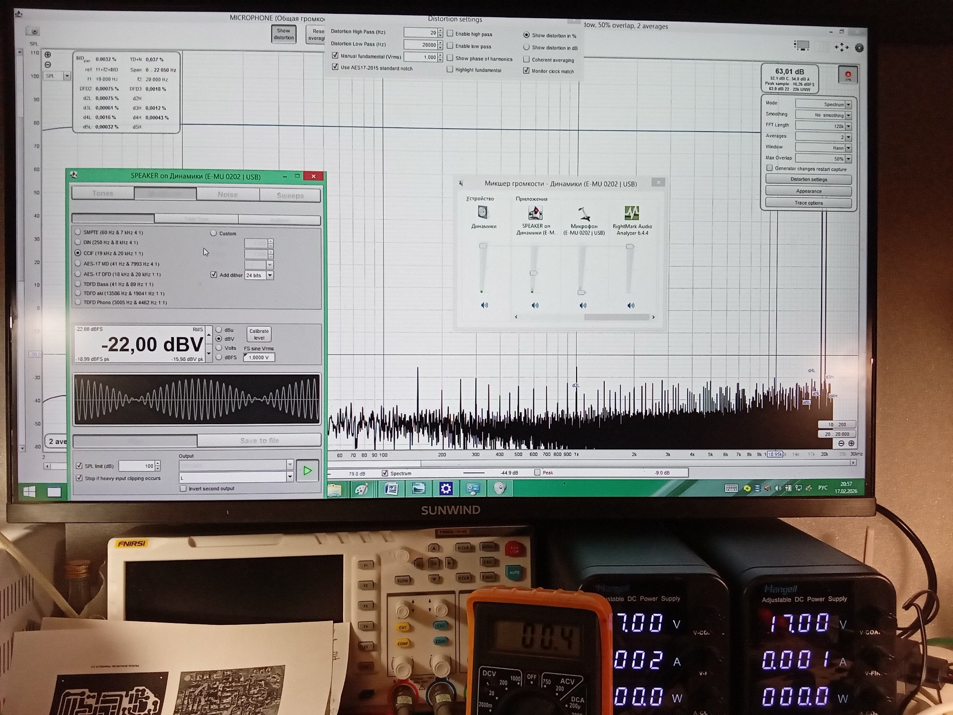Image resolution: width=953 pixels, height=715 pixels.
Task: Enable the high pass checkbox
Action: click(x=450, y=33)
